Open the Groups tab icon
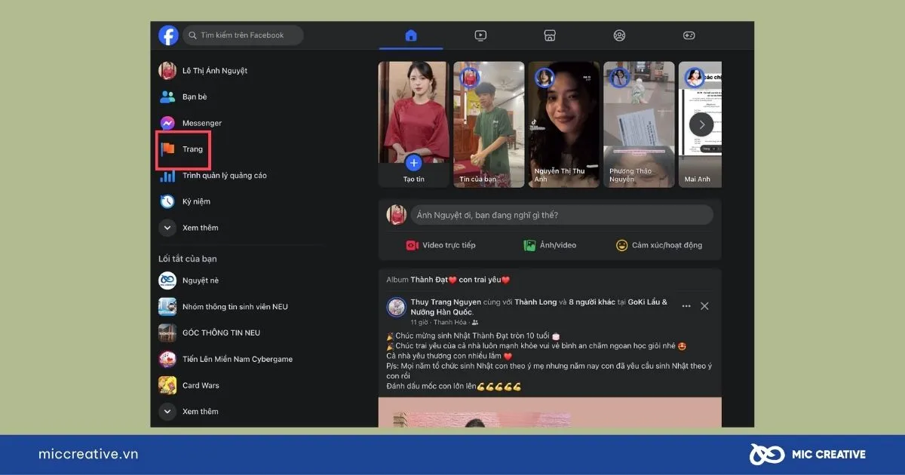The height and width of the screenshot is (475, 905). tap(619, 35)
